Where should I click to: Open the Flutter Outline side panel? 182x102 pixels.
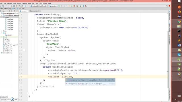point(169,16)
